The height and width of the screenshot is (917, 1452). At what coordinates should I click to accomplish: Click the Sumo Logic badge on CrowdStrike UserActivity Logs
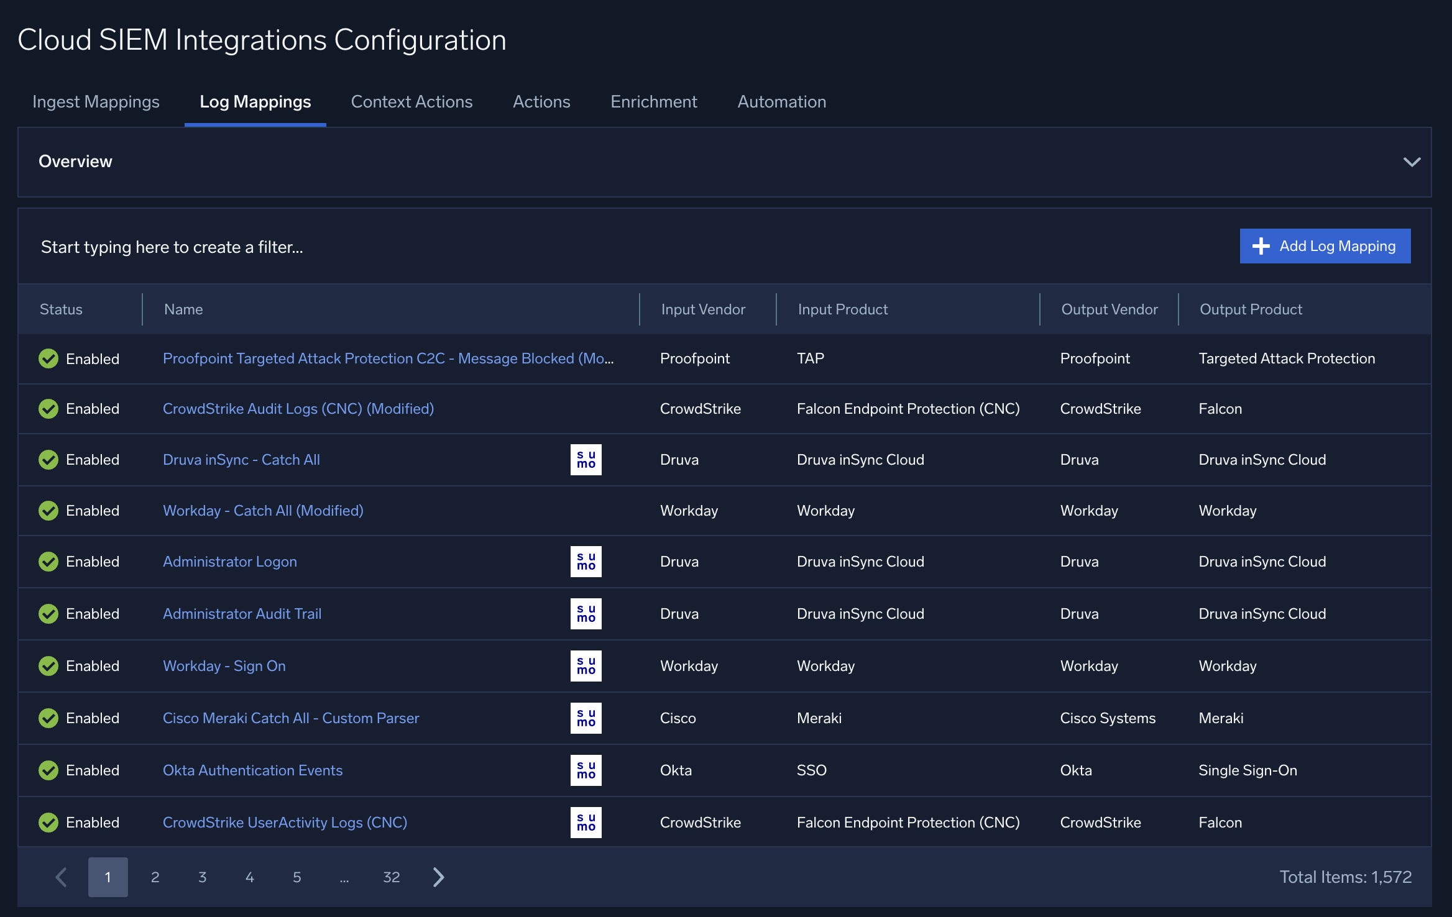coord(586,822)
